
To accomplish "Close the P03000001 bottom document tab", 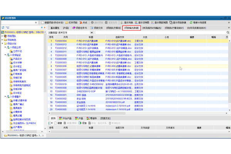I will click(x=43, y=136).
